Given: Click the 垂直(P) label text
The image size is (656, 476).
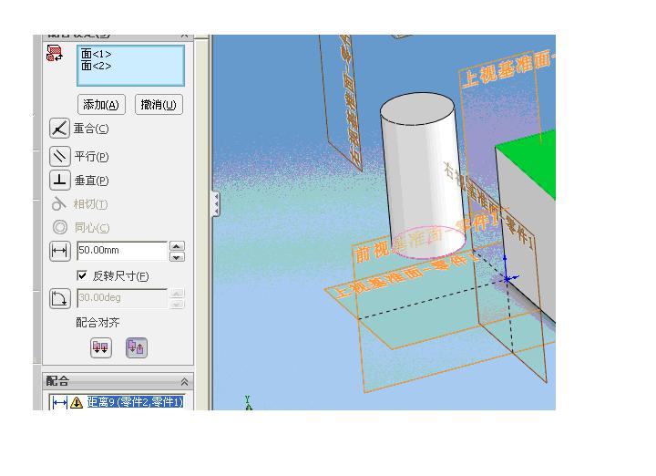Looking at the screenshot, I should tap(92, 181).
